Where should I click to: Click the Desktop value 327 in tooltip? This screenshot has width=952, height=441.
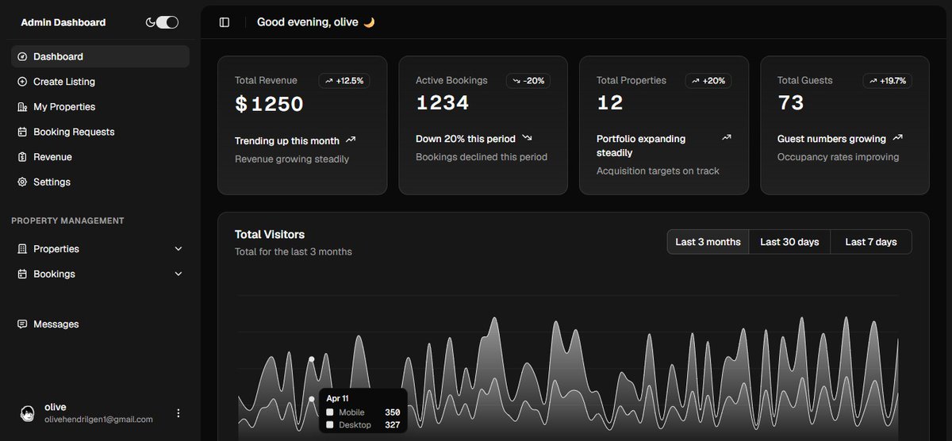click(x=393, y=425)
